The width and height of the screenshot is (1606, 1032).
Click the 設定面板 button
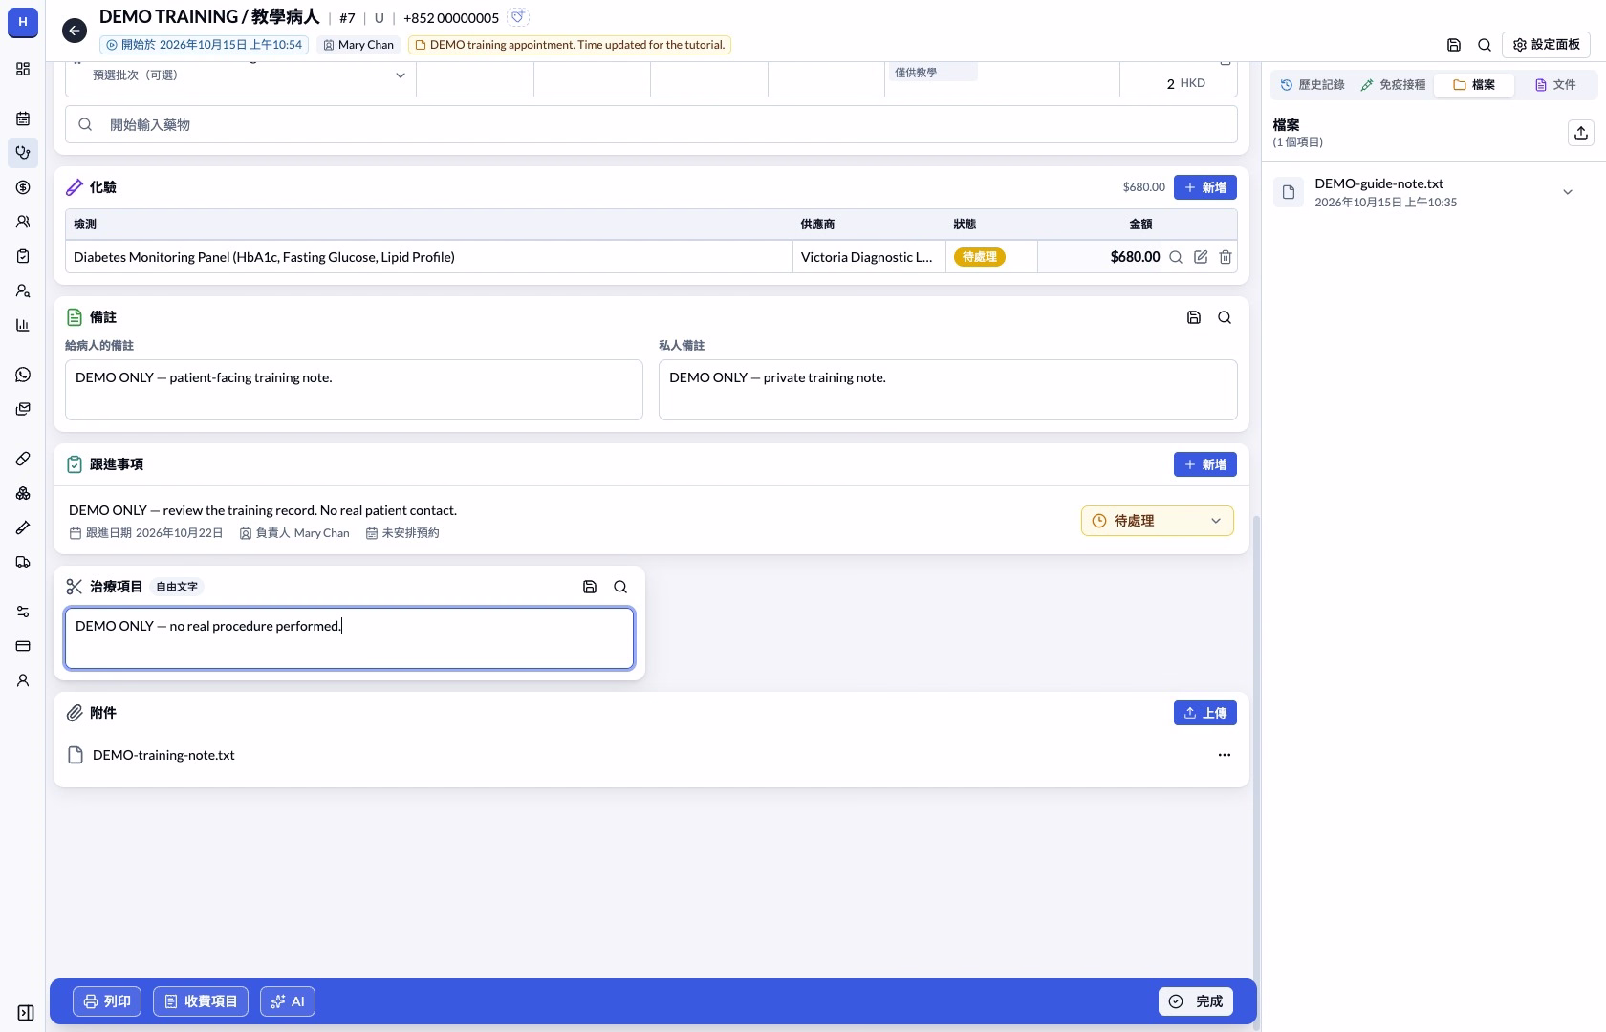[x=1546, y=45]
